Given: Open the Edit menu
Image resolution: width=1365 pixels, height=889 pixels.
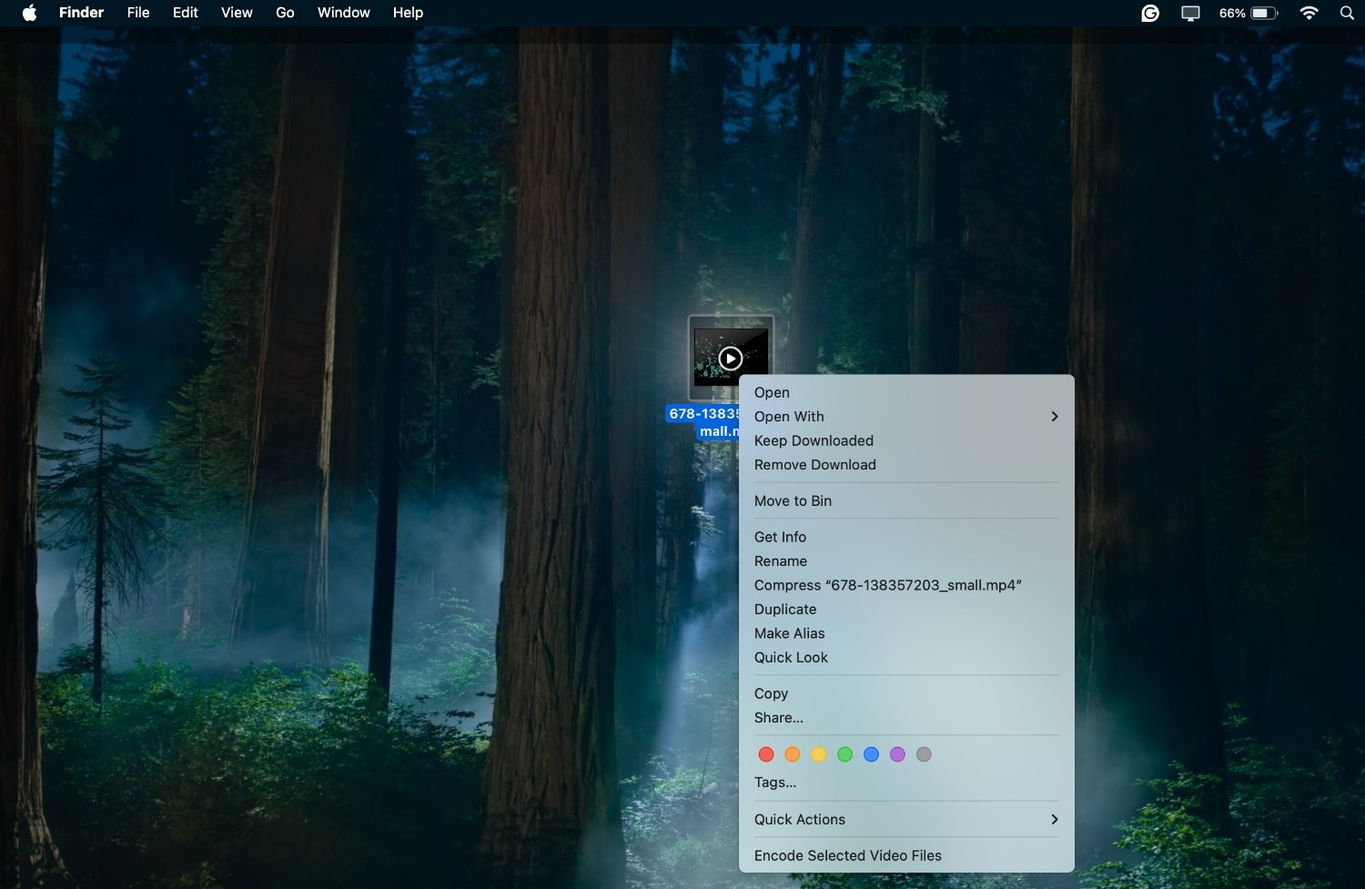Looking at the screenshot, I should click(186, 13).
